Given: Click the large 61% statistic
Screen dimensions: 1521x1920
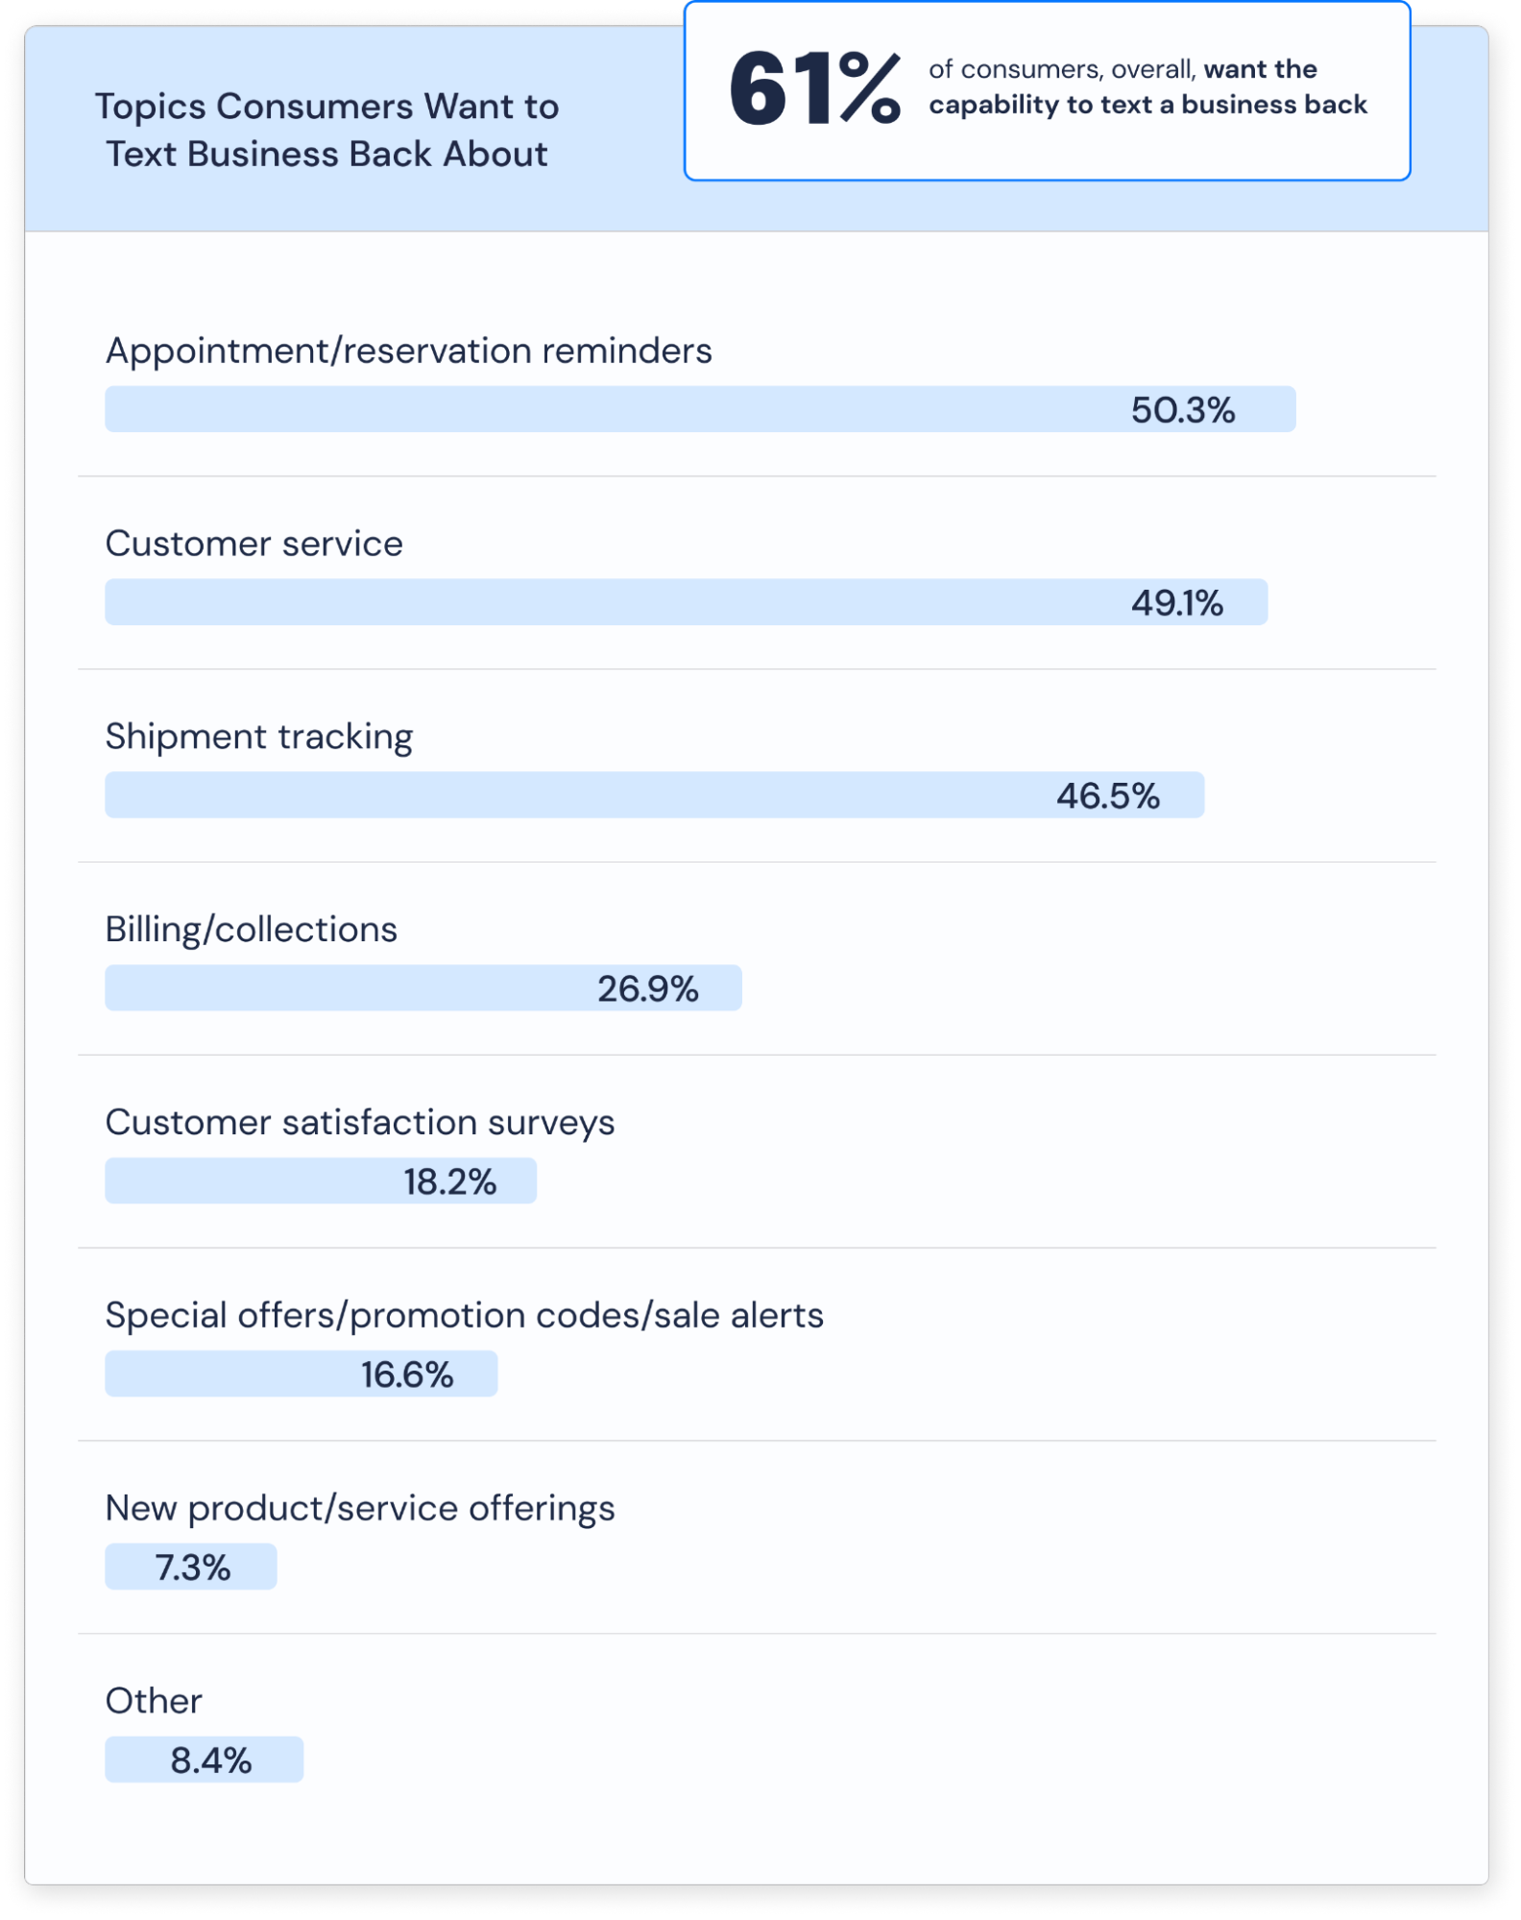Looking at the screenshot, I should point(814,89).
